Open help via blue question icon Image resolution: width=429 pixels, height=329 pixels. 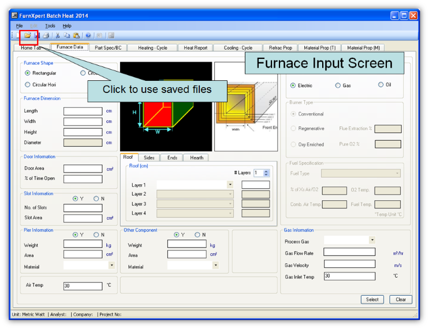88,35
